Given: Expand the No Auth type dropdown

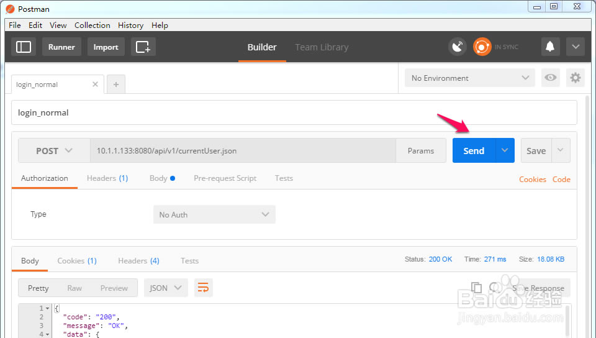Looking at the screenshot, I should pos(214,214).
